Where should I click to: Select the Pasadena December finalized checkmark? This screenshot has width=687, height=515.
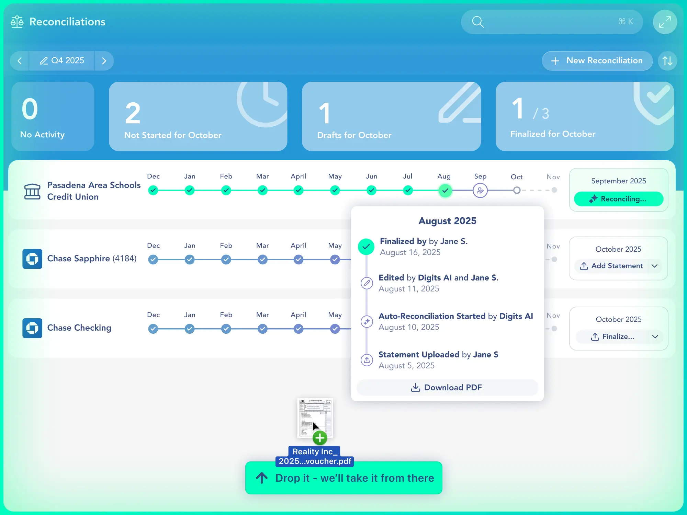pyautogui.click(x=153, y=190)
